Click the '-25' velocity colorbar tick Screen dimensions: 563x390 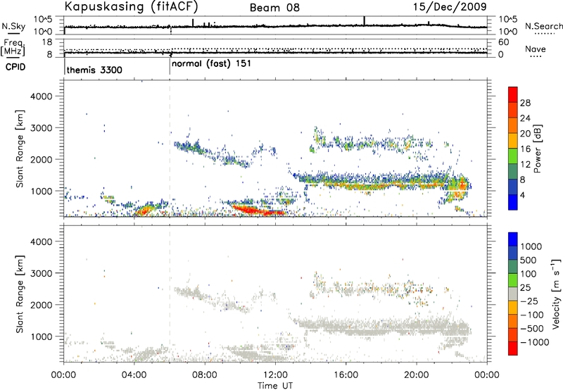[x=529, y=301]
